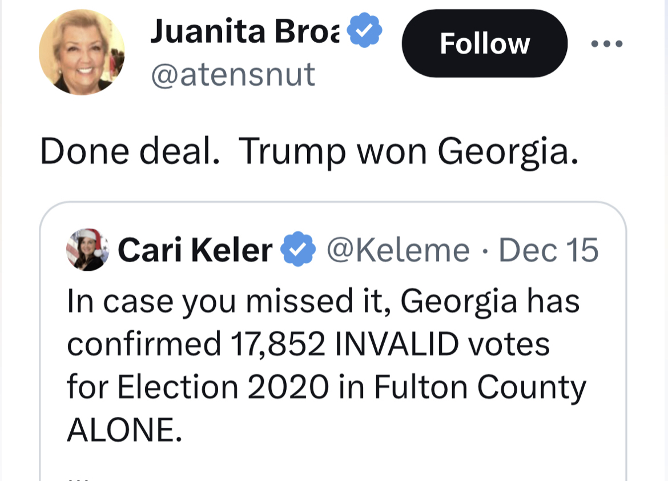Viewport: 668px width, 481px height.
Task: Go to the @Keleme handle
Action: (397, 250)
